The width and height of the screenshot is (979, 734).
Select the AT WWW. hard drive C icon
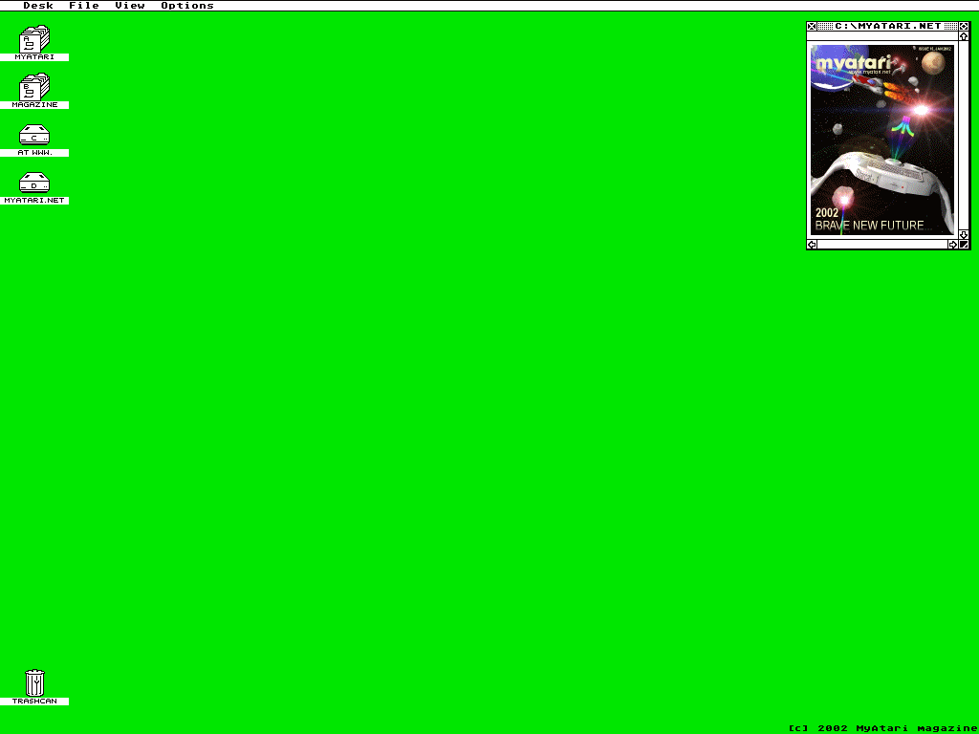pyautogui.click(x=34, y=135)
